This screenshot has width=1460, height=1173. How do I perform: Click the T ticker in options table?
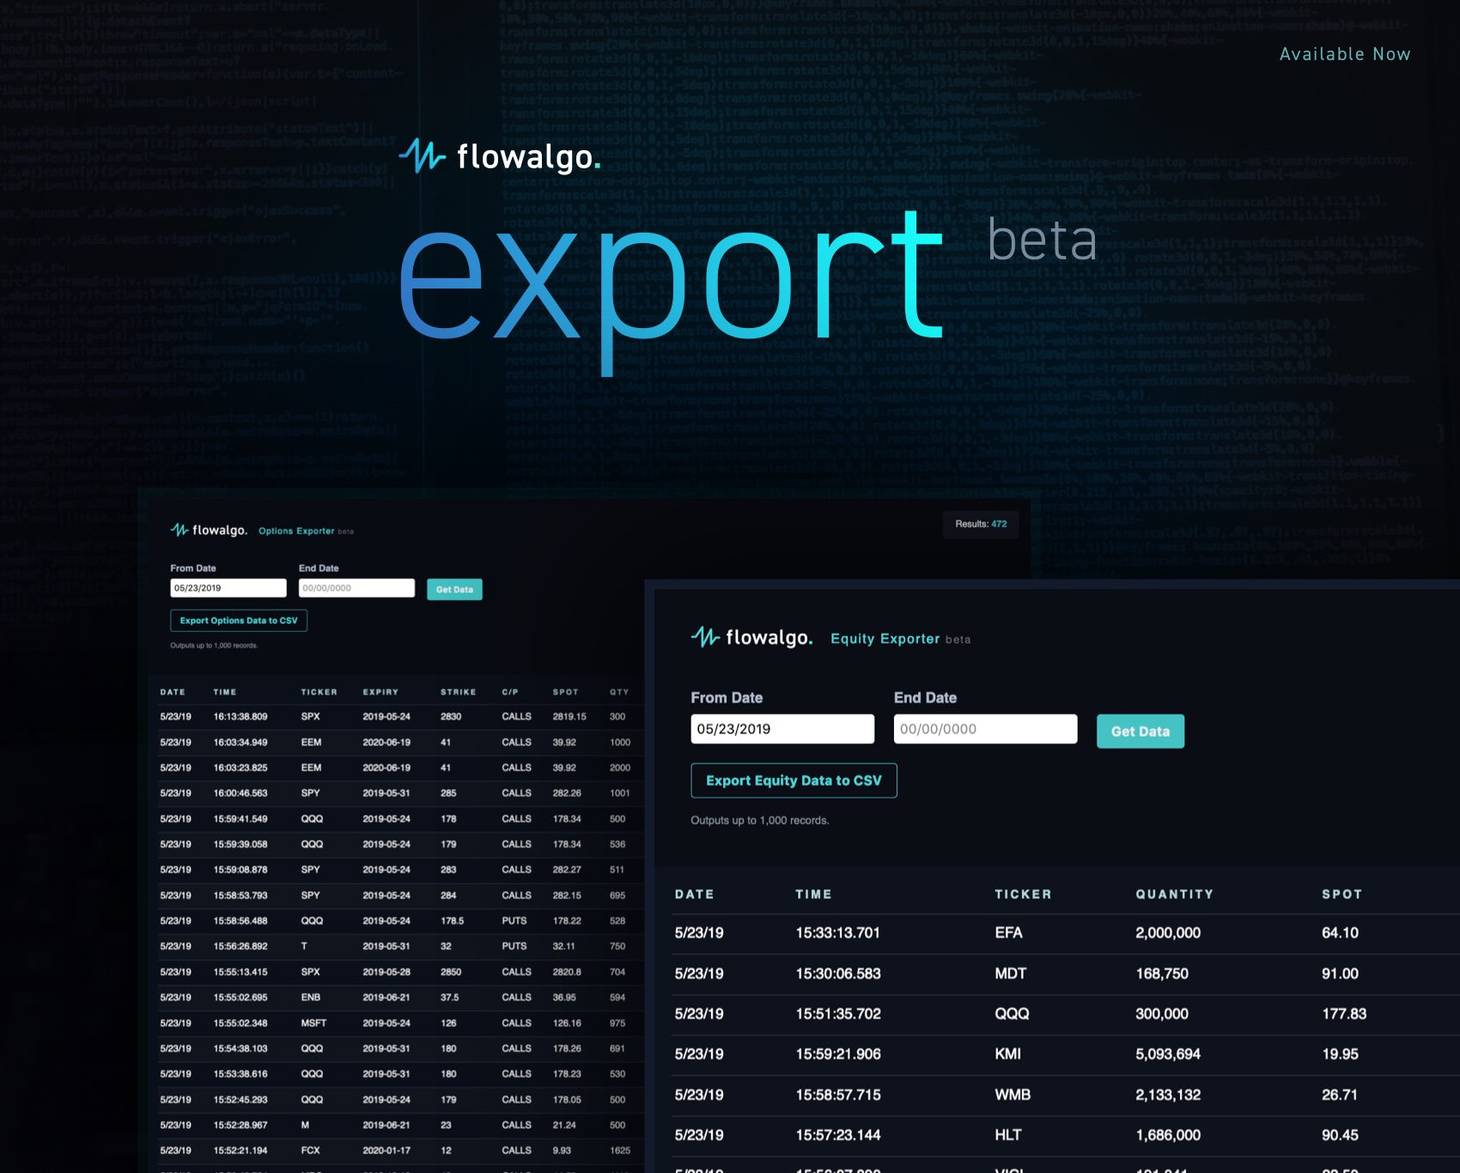pyautogui.click(x=304, y=946)
